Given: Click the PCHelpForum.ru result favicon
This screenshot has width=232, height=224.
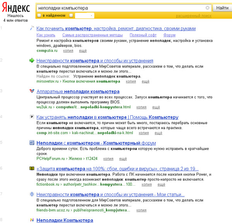Looking at the screenshot, I should [x=32, y=143].
